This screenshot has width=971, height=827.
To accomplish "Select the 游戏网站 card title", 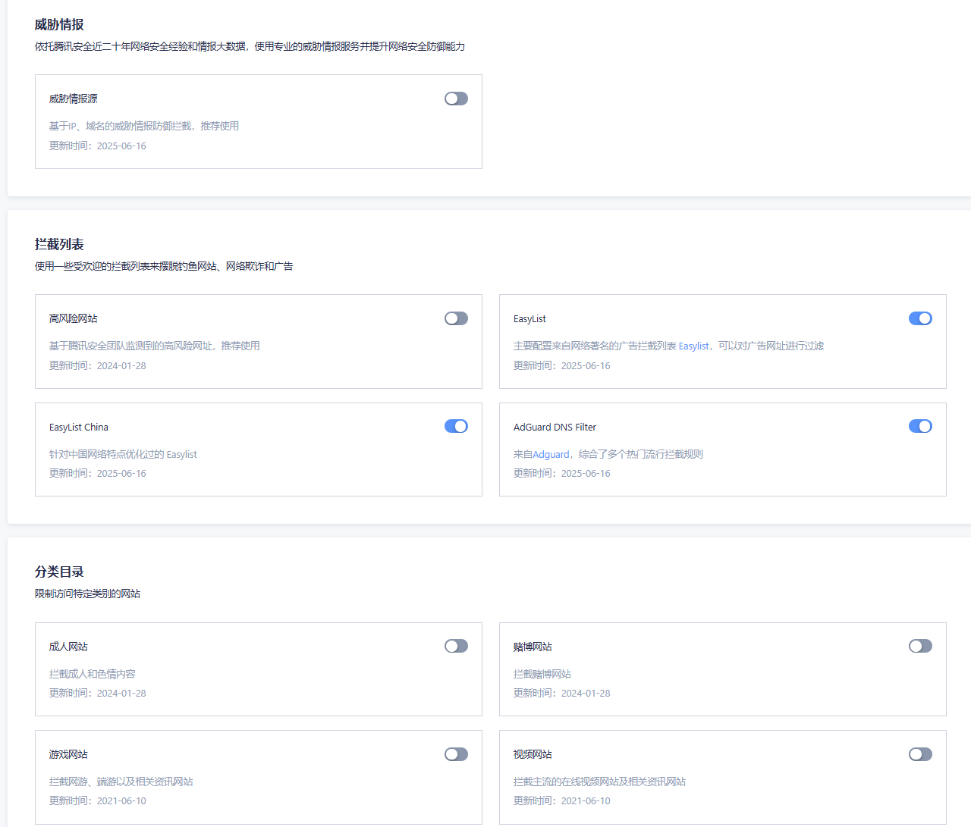I will pos(68,754).
